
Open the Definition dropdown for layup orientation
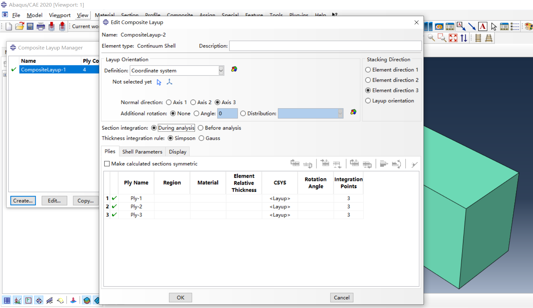tap(221, 71)
